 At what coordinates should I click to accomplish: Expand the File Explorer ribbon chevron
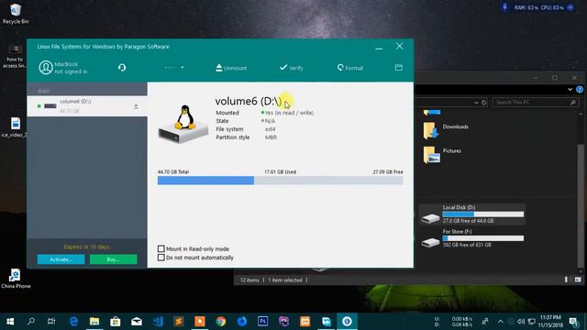pyautogui.click(x=570, y=90)
